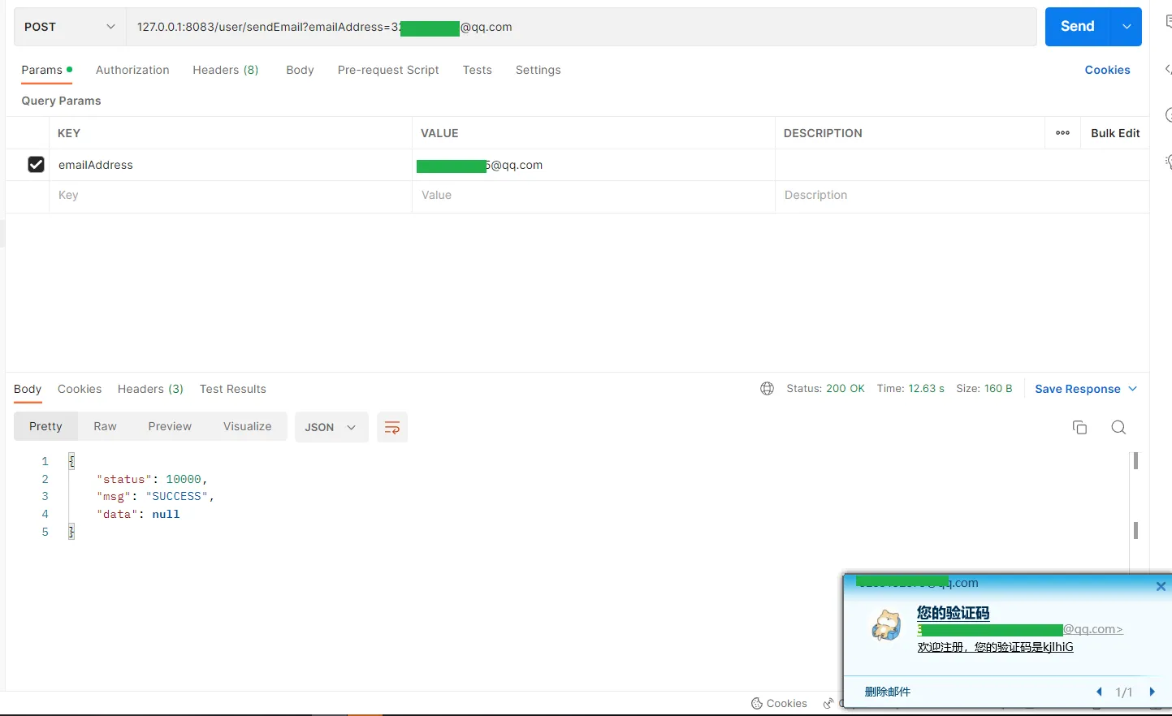
Task: Click previous mail arrow in popup
Action: (x=1099, y=692)
